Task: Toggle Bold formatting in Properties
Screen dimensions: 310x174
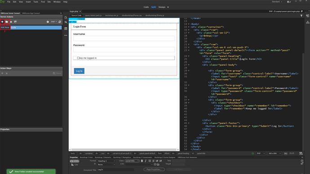Action: (x=142, y=161)
